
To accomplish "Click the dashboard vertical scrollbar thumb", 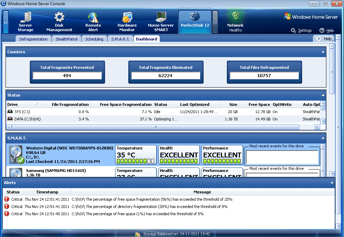I will pos(332,71).
